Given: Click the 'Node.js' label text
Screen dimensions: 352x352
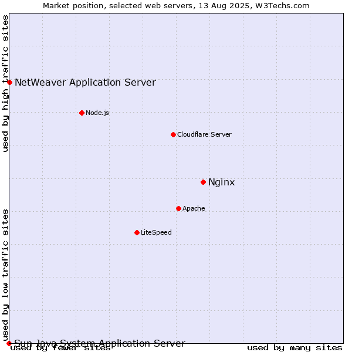Looking at the screenshot, I should [97, 113].
